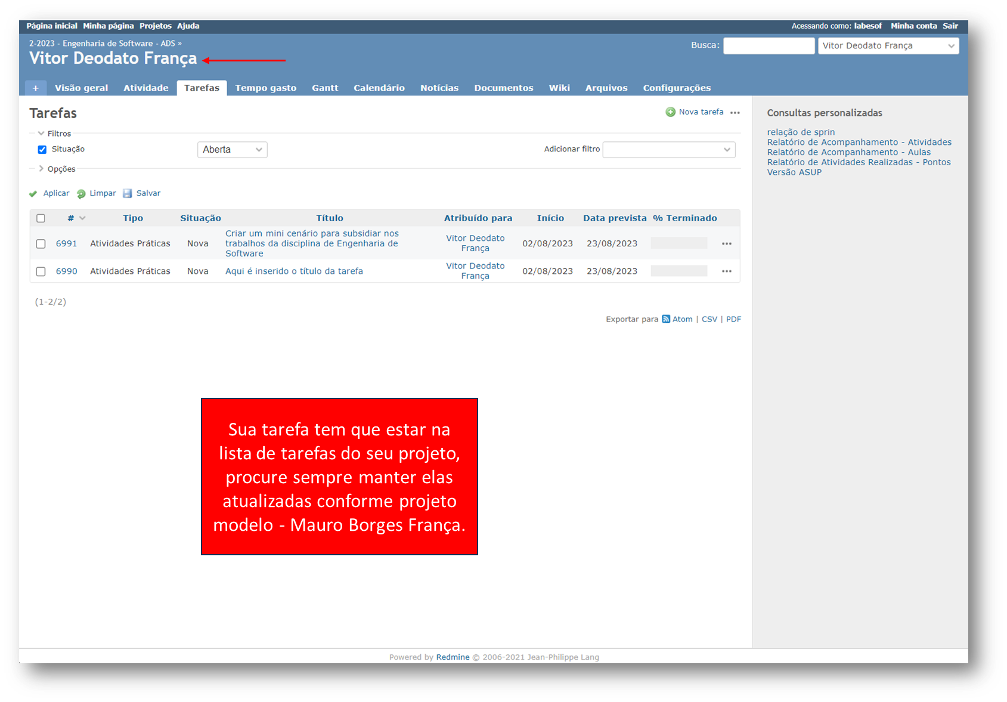Click the progress bar of task 6991

point(679,243)
